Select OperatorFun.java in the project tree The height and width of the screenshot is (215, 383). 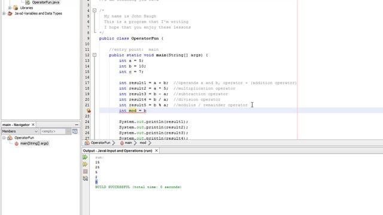coord(45,2)
